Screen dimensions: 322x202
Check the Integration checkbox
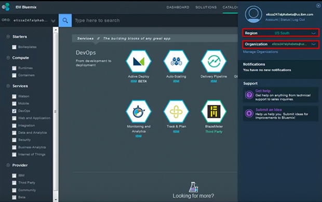(x=14, y=126)
